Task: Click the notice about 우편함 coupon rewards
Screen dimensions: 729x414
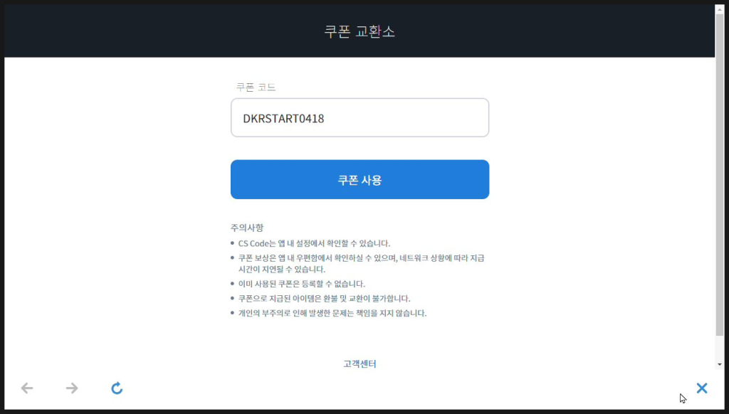Action: pyautogui.click(x=361, y=263)
